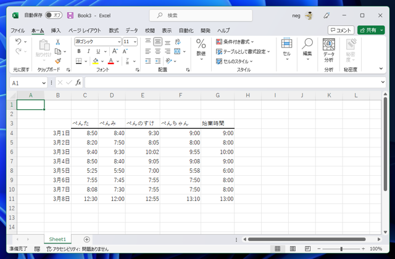This screenshot has width=395, height=259.
Task: Apply Underline formatting
Action: pos(98,51)
